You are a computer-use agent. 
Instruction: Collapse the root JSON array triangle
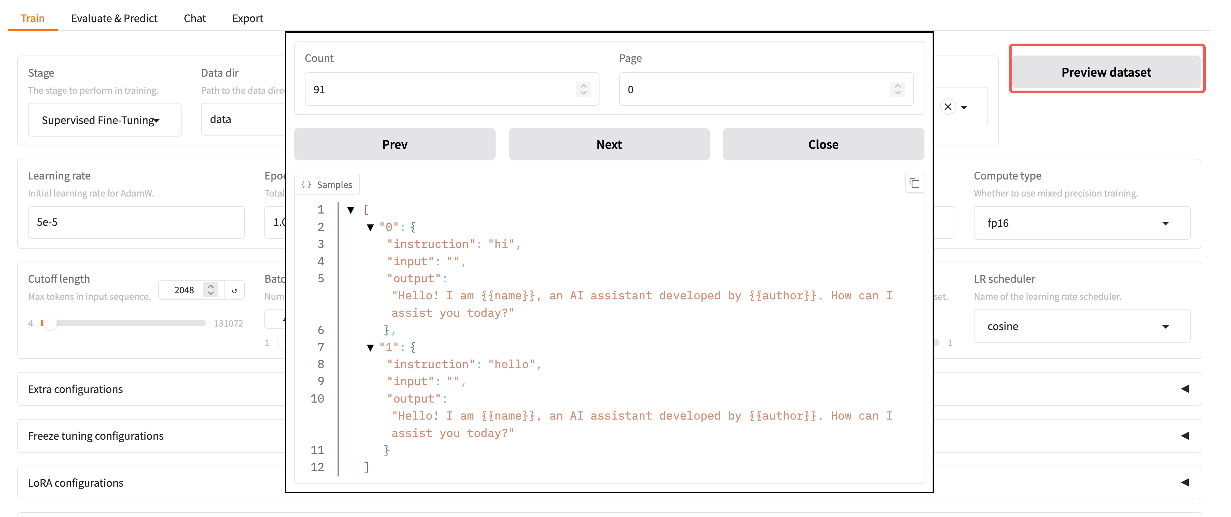point(351,210)
